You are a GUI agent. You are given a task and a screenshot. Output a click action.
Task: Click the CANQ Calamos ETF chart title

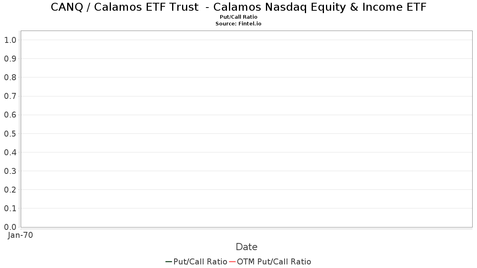(238, 7)
